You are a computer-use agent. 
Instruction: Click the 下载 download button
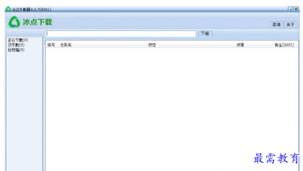[205, 33]
